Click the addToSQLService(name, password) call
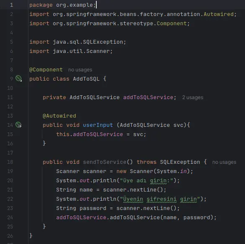Screen dimensions: 245x244 pyautogui.click(x=161, y=218)
